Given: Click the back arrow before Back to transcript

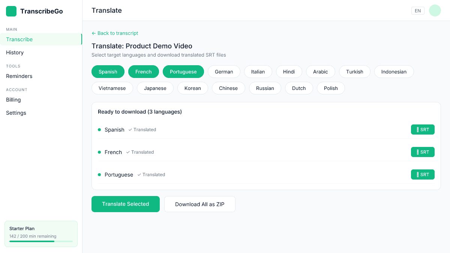Looking at the screenshot, I should [93, 33].
